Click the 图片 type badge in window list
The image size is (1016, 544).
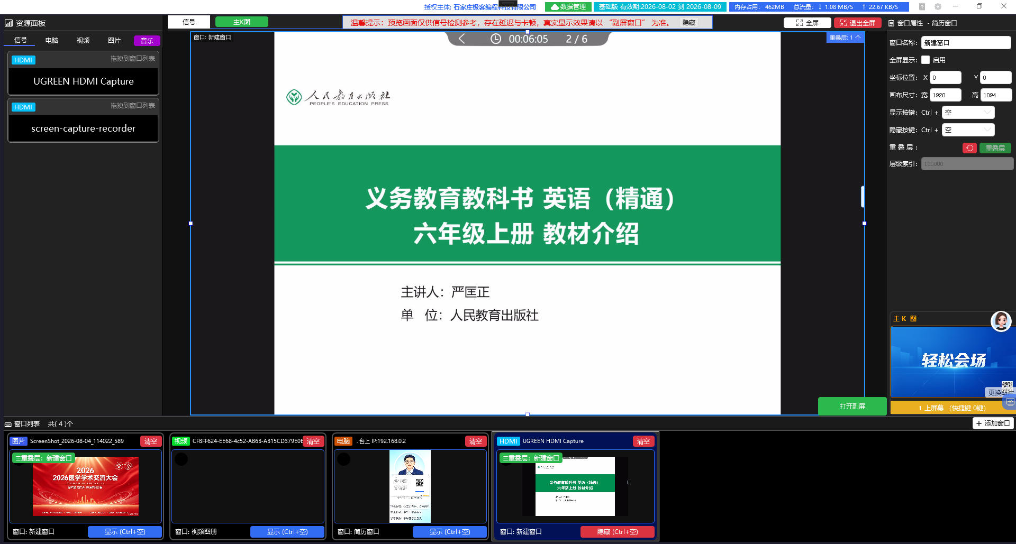[x=19, y=441]
